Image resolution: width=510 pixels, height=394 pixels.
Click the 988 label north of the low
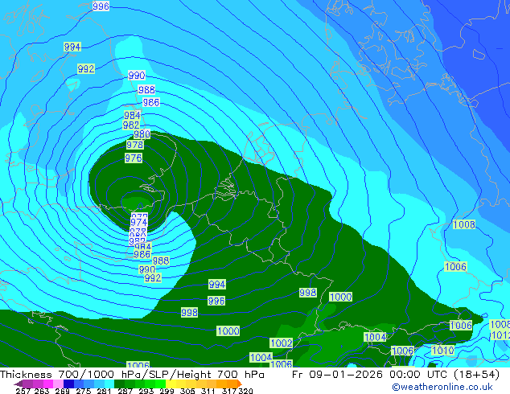point(146,89)
